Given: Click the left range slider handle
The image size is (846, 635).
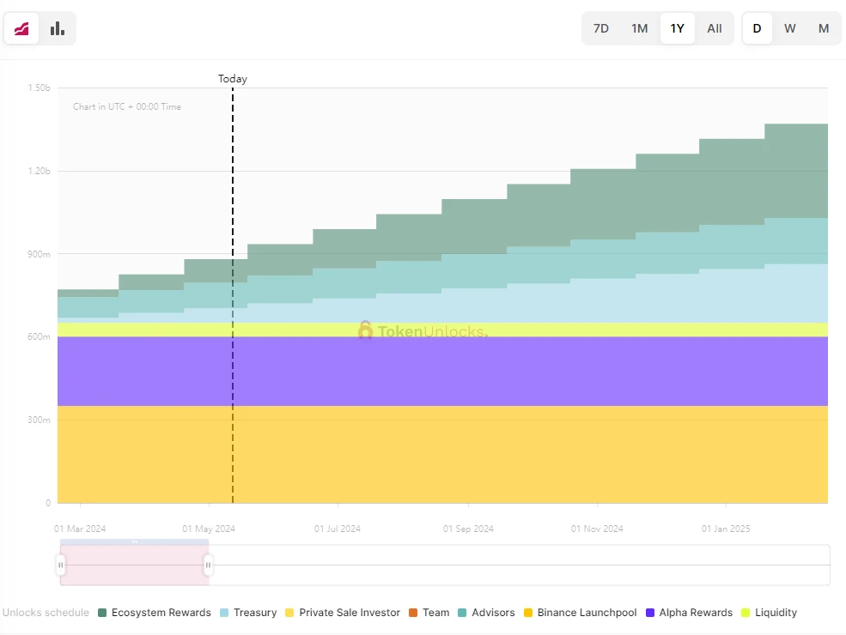Looking at the screenshot, I should click(61, 565).
